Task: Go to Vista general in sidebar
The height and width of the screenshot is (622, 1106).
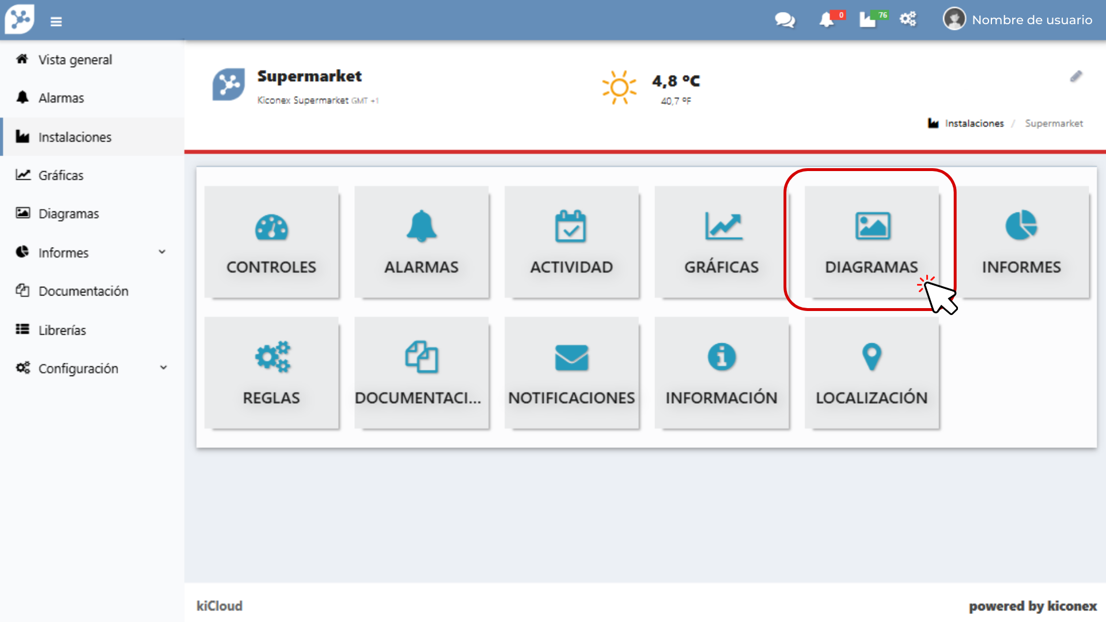Action: tap(75, 59)
